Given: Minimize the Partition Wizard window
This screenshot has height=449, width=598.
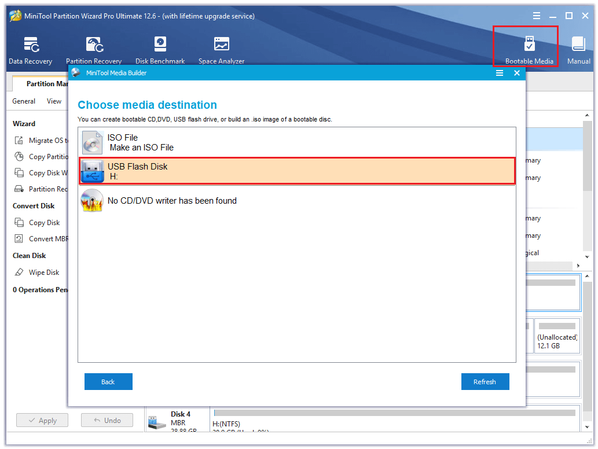Looking at the screenshot, I should point(553,16).
